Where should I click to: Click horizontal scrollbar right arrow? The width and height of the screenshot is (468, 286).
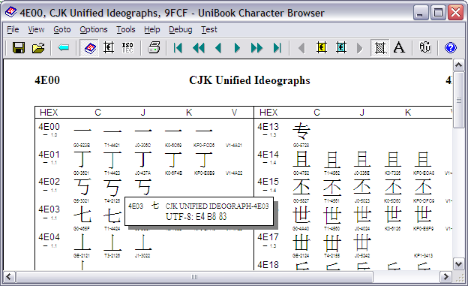[446, 277]
